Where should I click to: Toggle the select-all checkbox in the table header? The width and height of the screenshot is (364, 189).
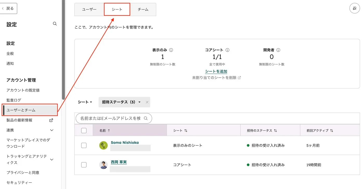tap(84, 130)
